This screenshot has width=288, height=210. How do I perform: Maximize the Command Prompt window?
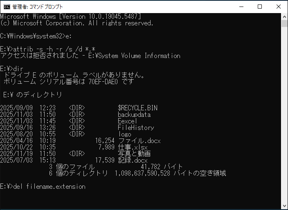pos(260,7)
